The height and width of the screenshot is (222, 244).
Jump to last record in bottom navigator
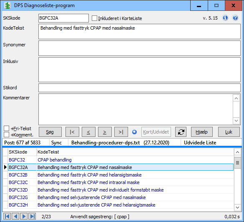click(x=32, y=217)
